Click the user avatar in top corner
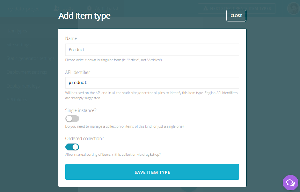Image resolution: width=300 pixels, height=192 pixels. pos(293,8)
